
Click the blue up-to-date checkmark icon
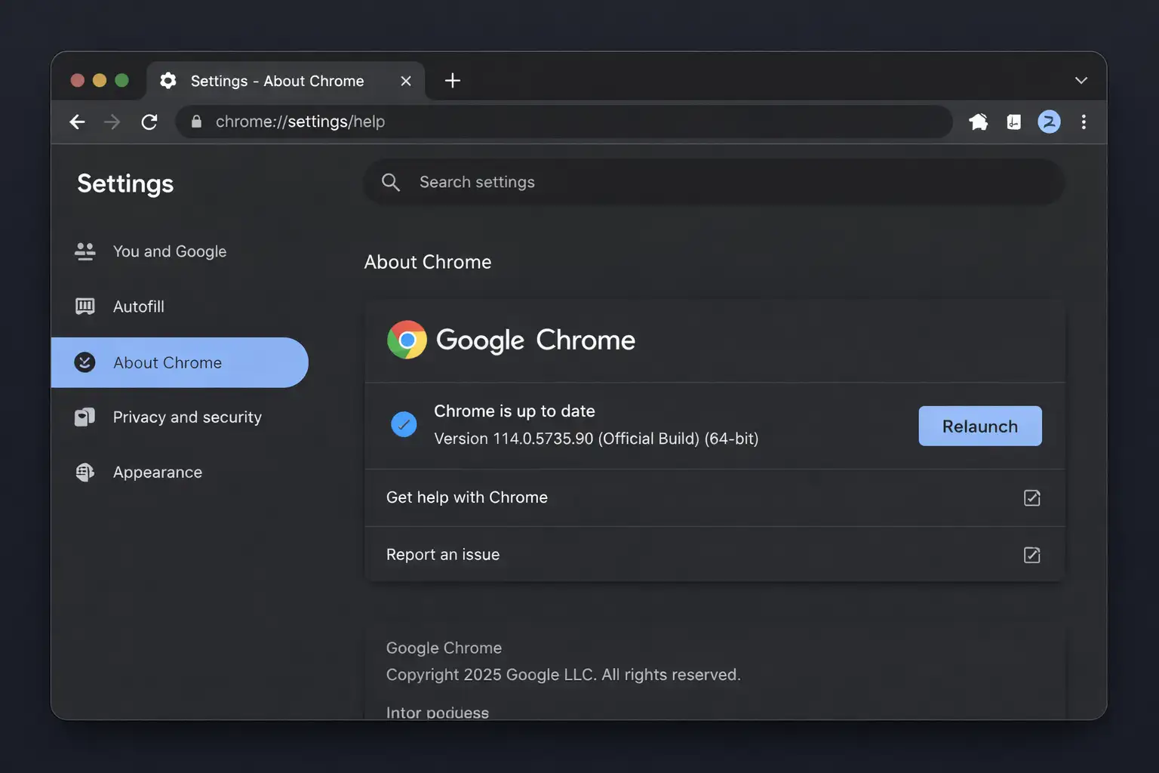click(x=404, y=424)
